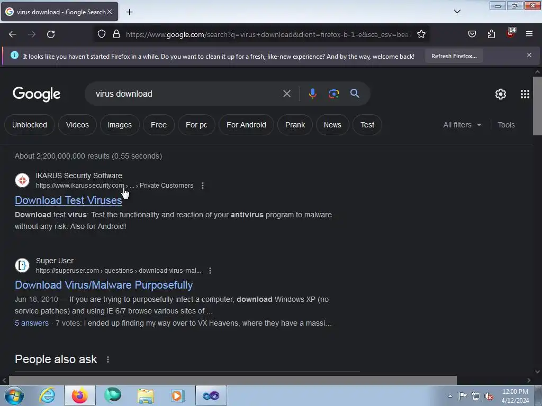This screenshot has height=406, width=542.
Task: Click the Google logo
Action: (37, 94)
